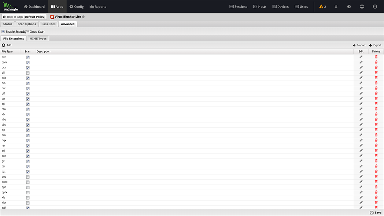The image size is (384, 216).
Task: Enable scan for xlsx file type
Action: (x=28, y=203)
